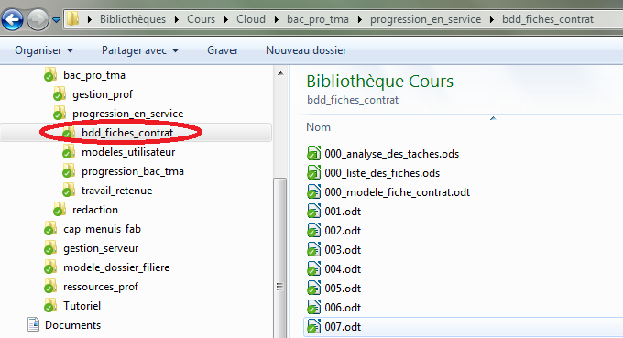Viewport: 623px width, 338px height.
Task: Select Bibliothèques in the address breadcrumb
Action: tap(133, 19)
